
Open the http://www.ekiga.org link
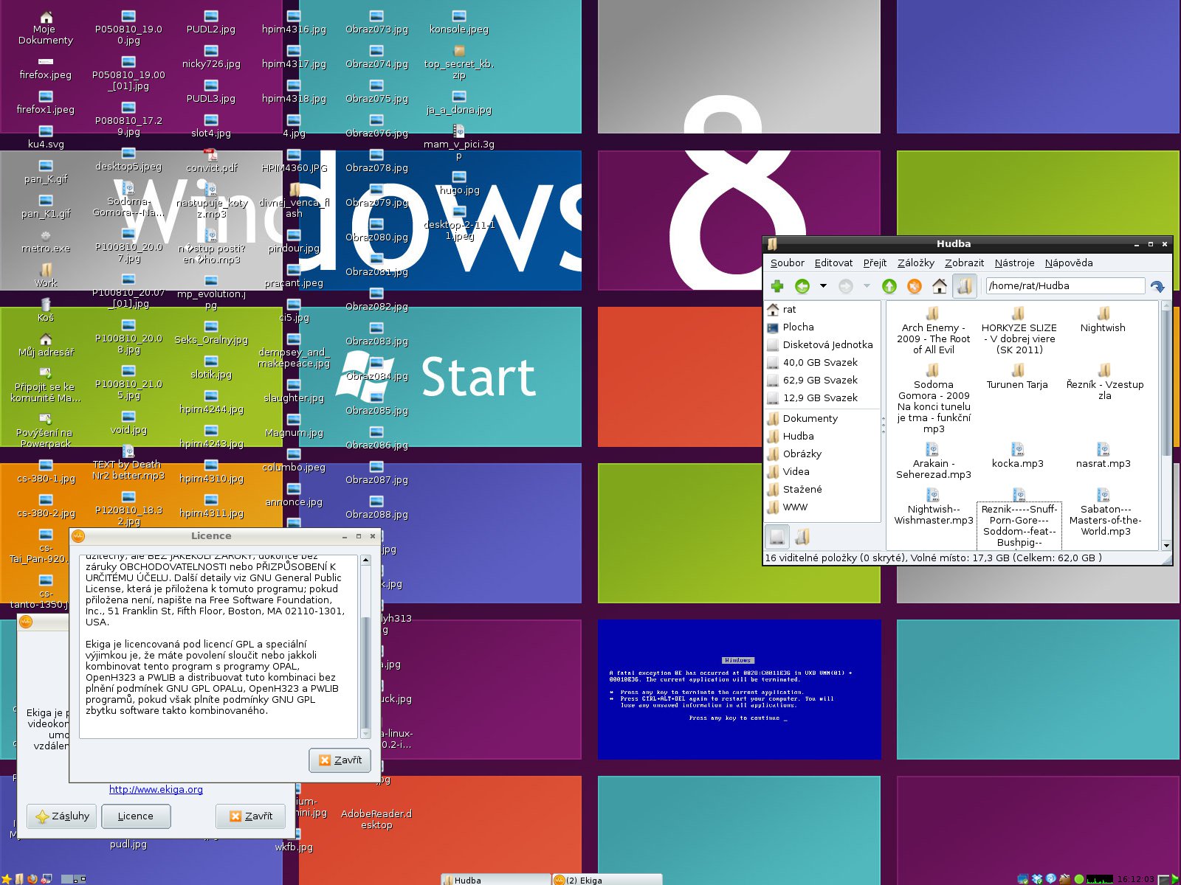click(x=156, y=790)
